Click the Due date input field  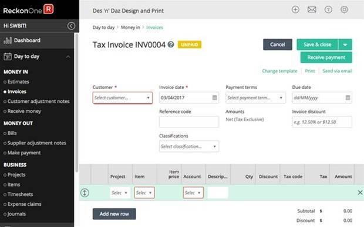click(322, 98)
